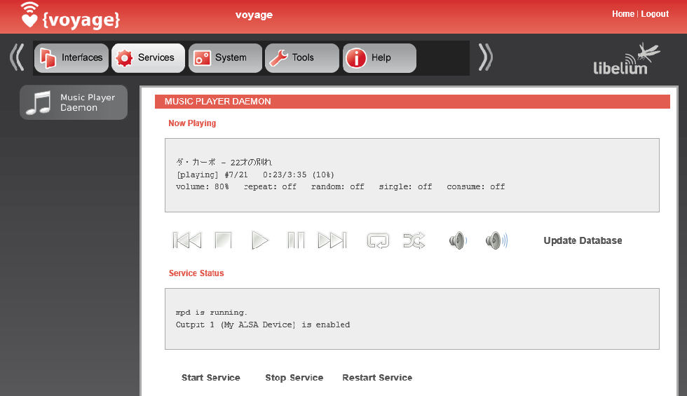This screenshot has width=687, height=396.
Task: Skip to the previous track
Action: [186, 240]
